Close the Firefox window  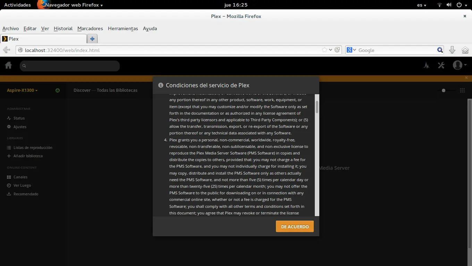tap(465, 16)
